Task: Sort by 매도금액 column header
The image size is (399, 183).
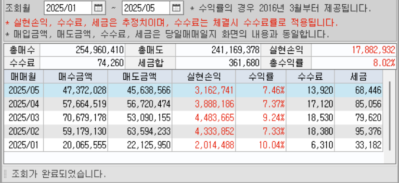Action: (140, 76)
